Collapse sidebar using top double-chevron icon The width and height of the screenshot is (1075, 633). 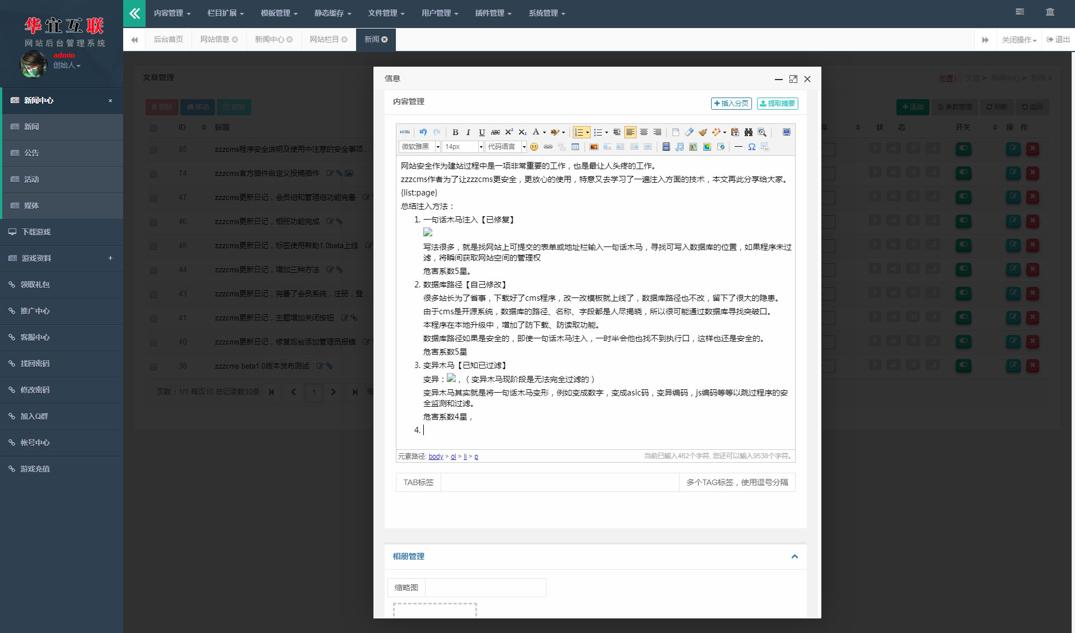point(134,13)
